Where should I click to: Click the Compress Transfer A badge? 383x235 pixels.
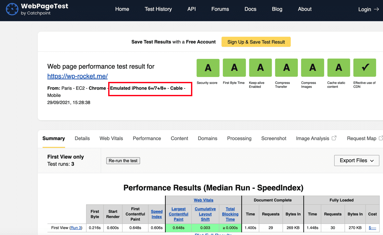286,68
